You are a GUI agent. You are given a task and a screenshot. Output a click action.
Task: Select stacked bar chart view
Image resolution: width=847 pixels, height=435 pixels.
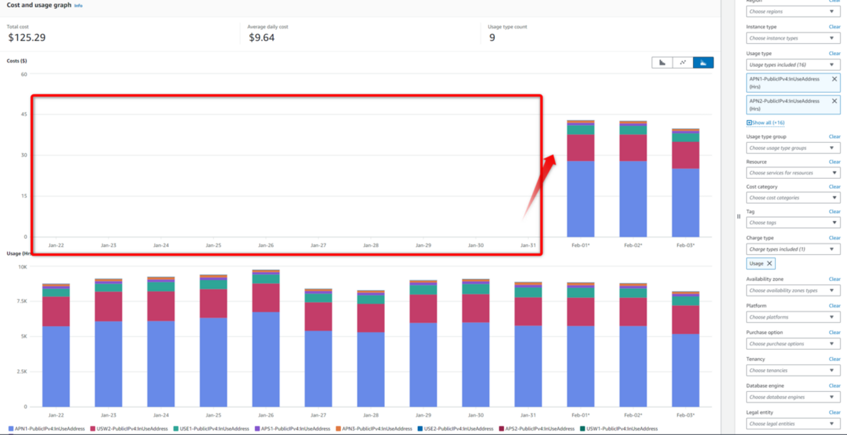click(x=703, y=63)
